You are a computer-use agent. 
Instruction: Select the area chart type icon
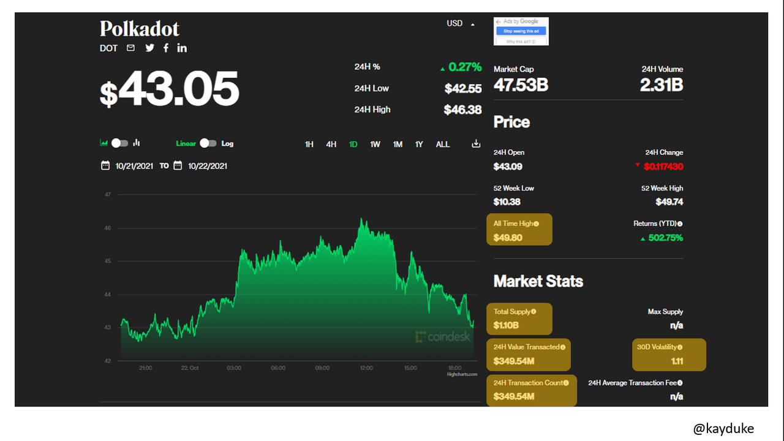point(104,143)
